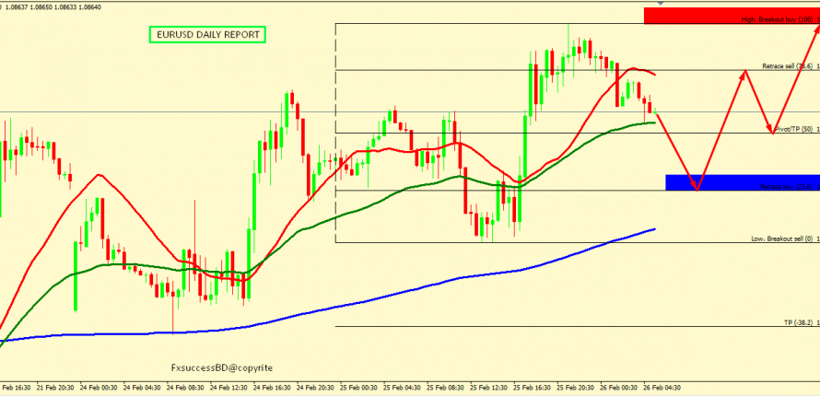The width and height of the screenshot is (820, 396).
Task: Select the blue long-term moving average line end
Action: pos(653,229)
